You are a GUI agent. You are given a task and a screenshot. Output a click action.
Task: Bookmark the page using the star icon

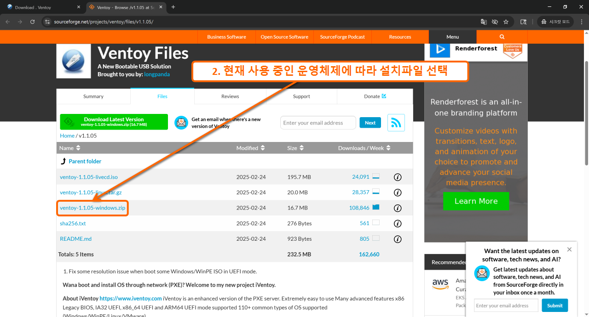coord(506,21)
